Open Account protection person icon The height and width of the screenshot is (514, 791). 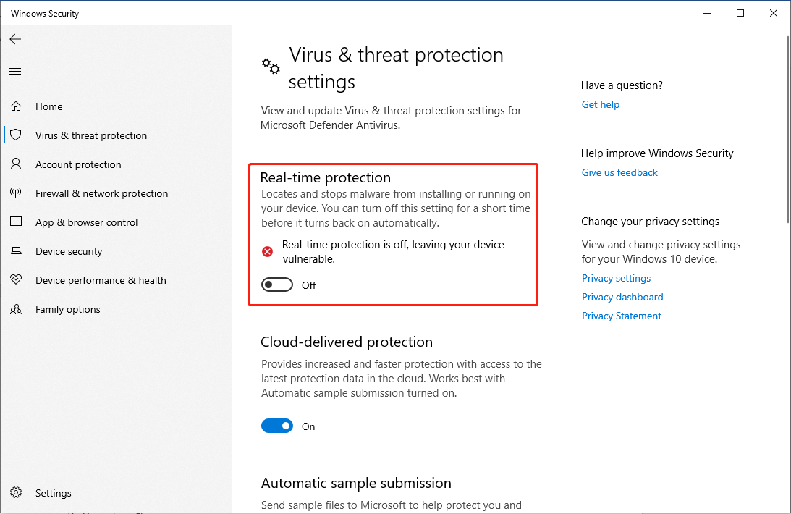pyautogui.click(x=16, y=164)
